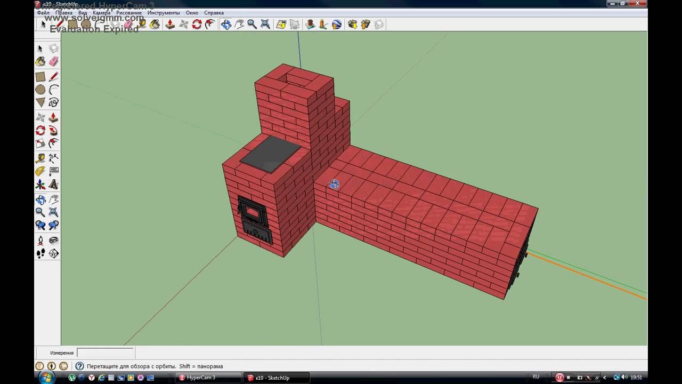The width and height of the screenshot is (682, 384).
Task: Select the Walk tool footprints icon
Action: tap(40, 253)
